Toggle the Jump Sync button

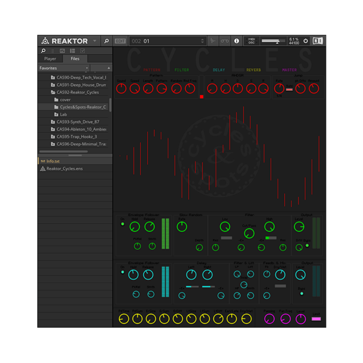[289, 90]
